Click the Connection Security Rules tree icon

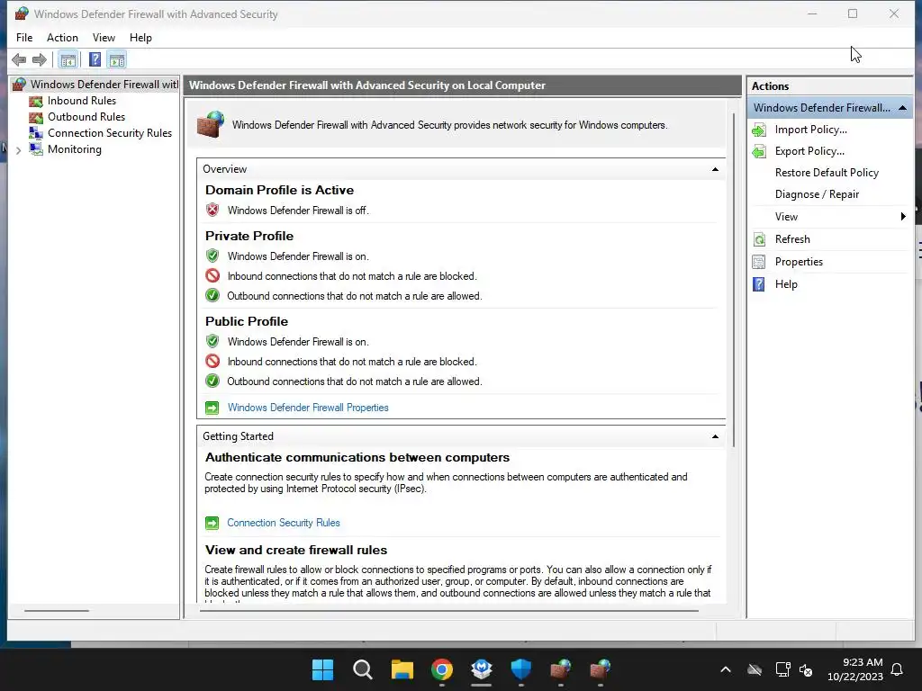click(36, 133)
